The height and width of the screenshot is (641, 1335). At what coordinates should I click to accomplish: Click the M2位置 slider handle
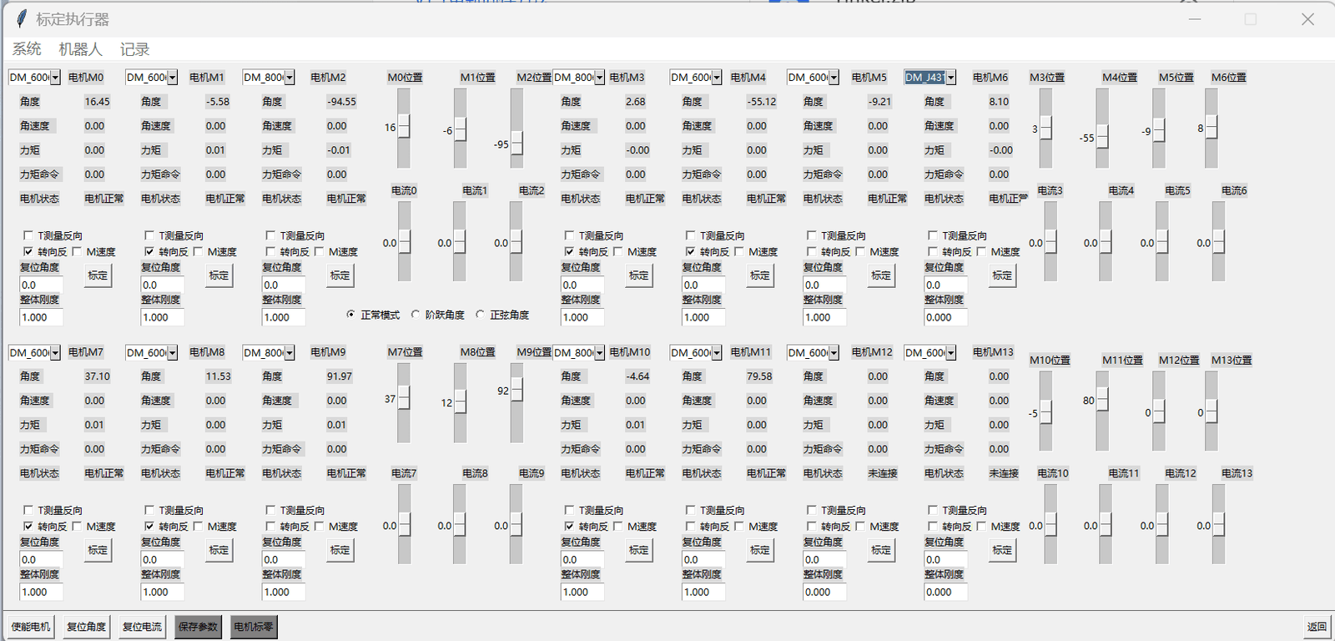coord(517,143)
